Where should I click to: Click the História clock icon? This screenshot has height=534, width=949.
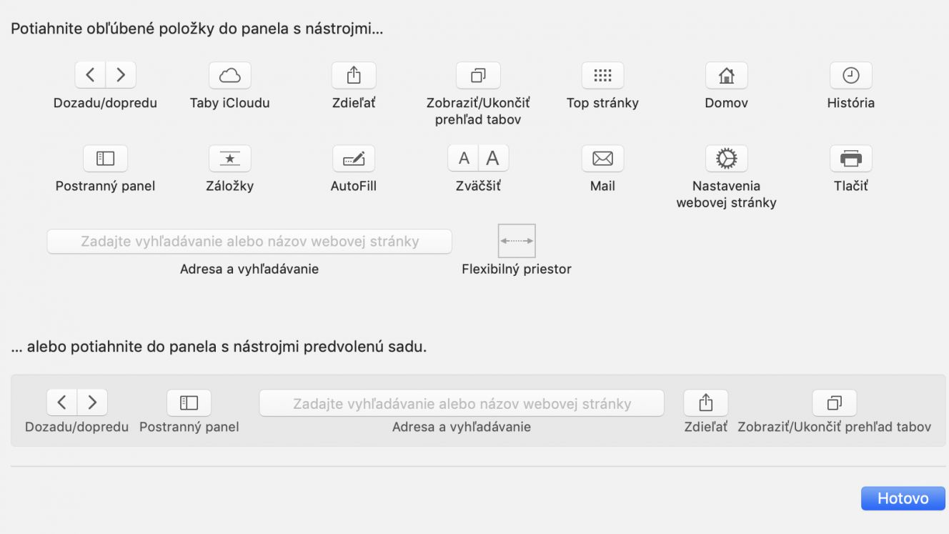pos(850,75)
